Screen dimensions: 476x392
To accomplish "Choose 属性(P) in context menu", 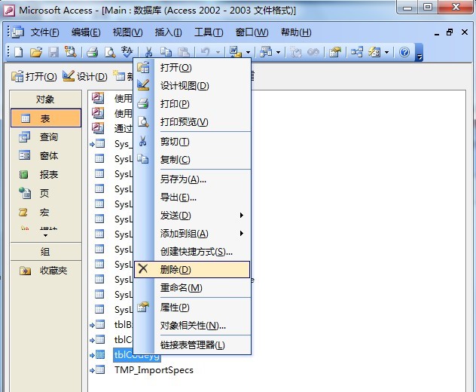I will click(x=192, y=308).
